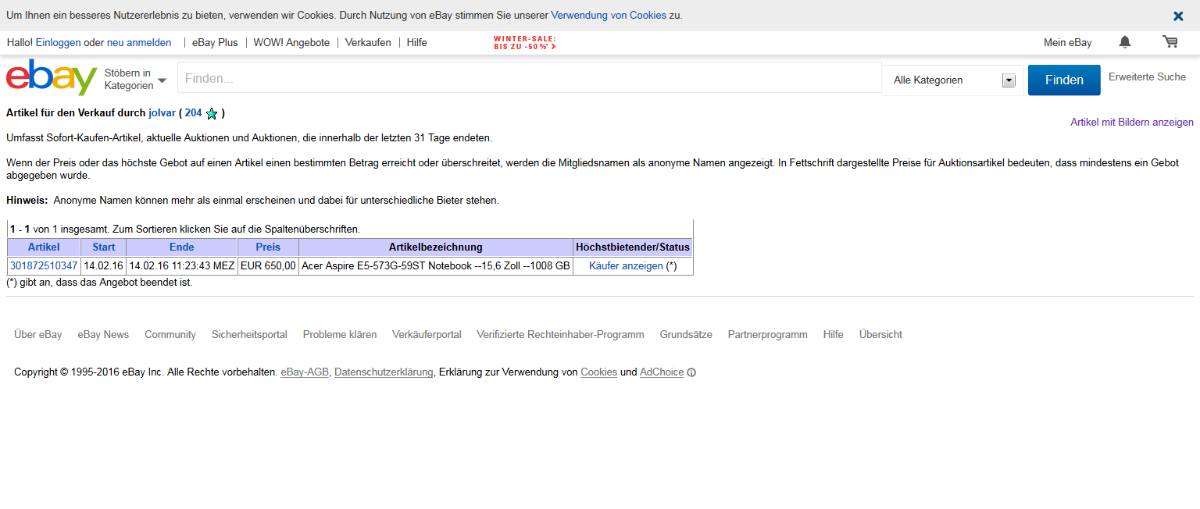The image size is (1200, 509).
Task: Sort table by Artikel column
Action: 44,247
